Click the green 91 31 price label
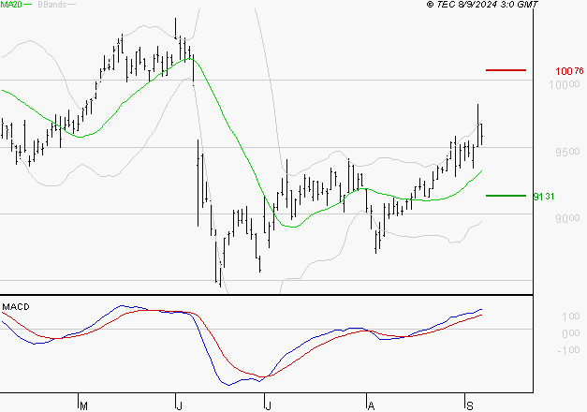Screen dimensions: 587x412 (x=544, y=197)
